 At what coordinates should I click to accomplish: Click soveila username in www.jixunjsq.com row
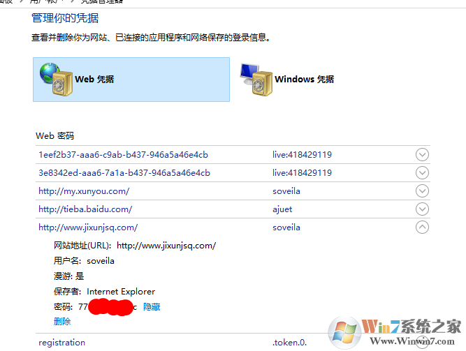tap(286, 227)
